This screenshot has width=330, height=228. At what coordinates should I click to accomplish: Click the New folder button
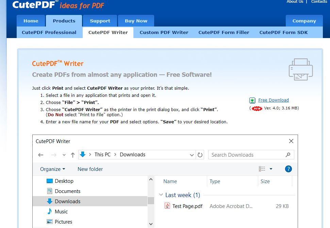point(90,169)
